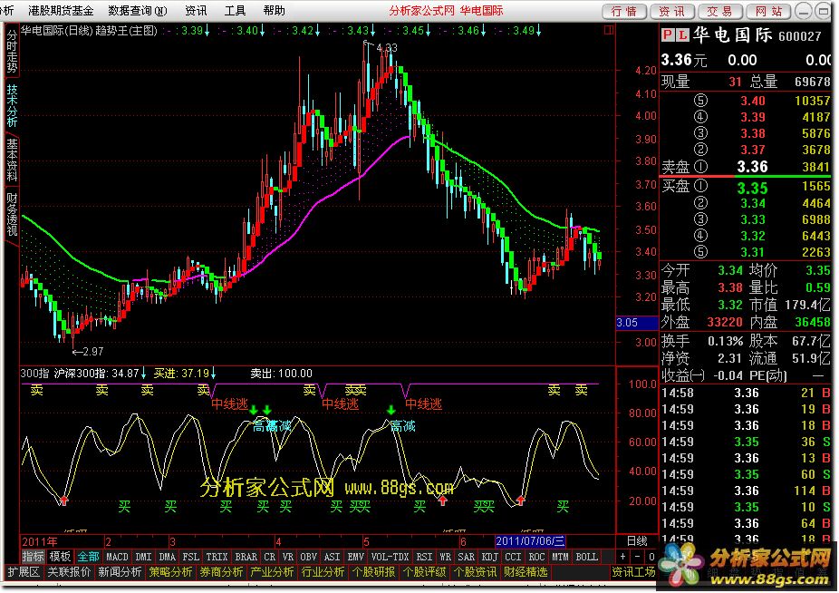Open the 港股期货基金 menu

61,10
